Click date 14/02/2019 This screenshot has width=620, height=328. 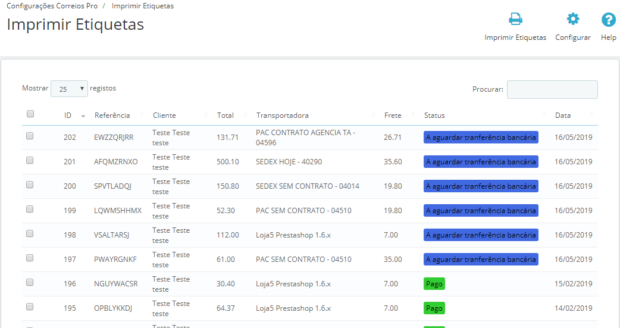(x=574, y=308)
